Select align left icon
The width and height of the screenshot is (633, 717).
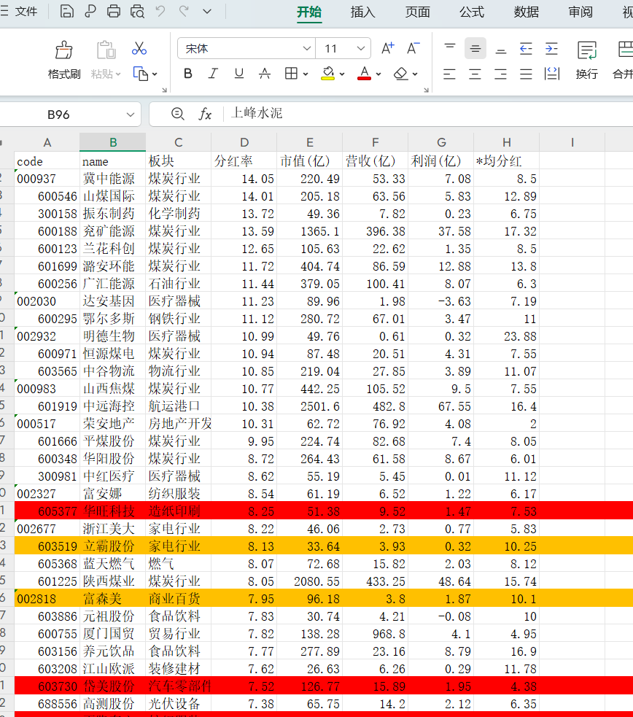click(x=450, y=74)
